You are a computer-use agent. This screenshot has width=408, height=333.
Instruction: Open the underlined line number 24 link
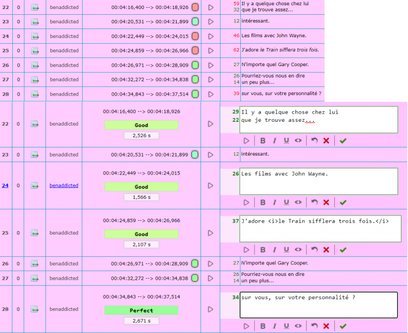pyautogui.click(x=5, y=186)
